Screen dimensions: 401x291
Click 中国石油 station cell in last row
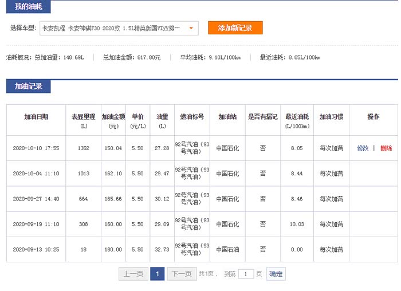click(227, 249)
